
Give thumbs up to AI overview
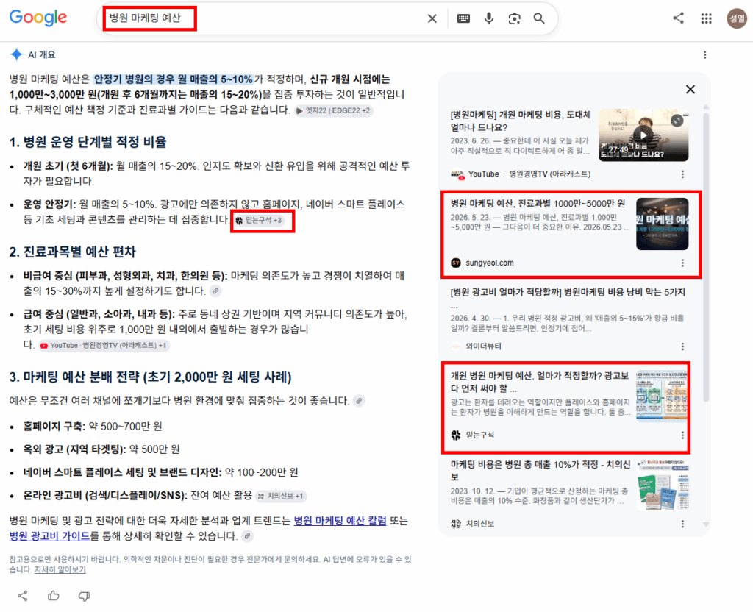coord(53,596)
